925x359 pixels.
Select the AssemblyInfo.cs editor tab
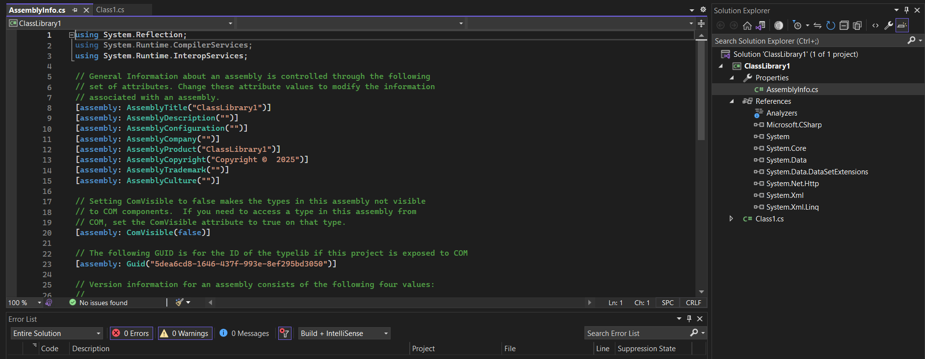coord(37,10)
